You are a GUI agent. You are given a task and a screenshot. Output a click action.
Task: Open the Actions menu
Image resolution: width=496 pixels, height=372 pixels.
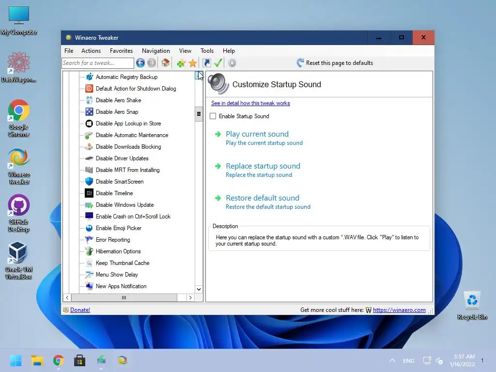[91, 50]
